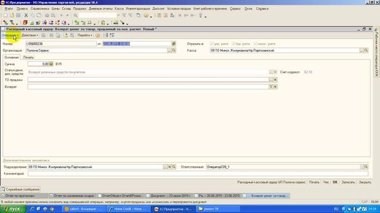
Task: Open the Служебные сообщения panel
Action: (20, 189)
